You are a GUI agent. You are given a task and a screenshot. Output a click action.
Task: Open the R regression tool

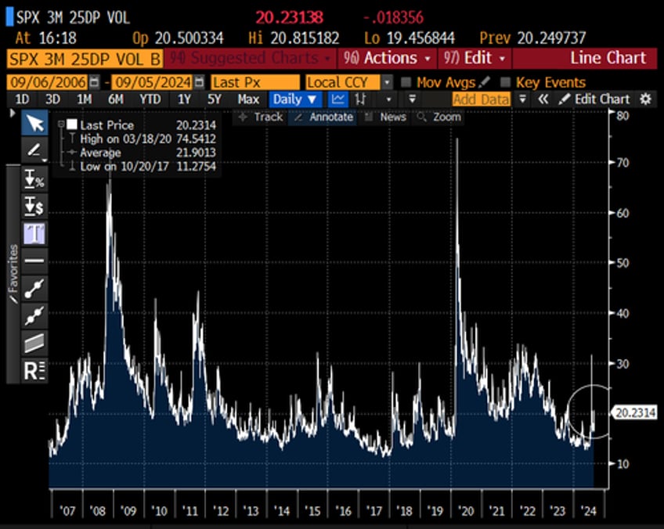point(34,371)
